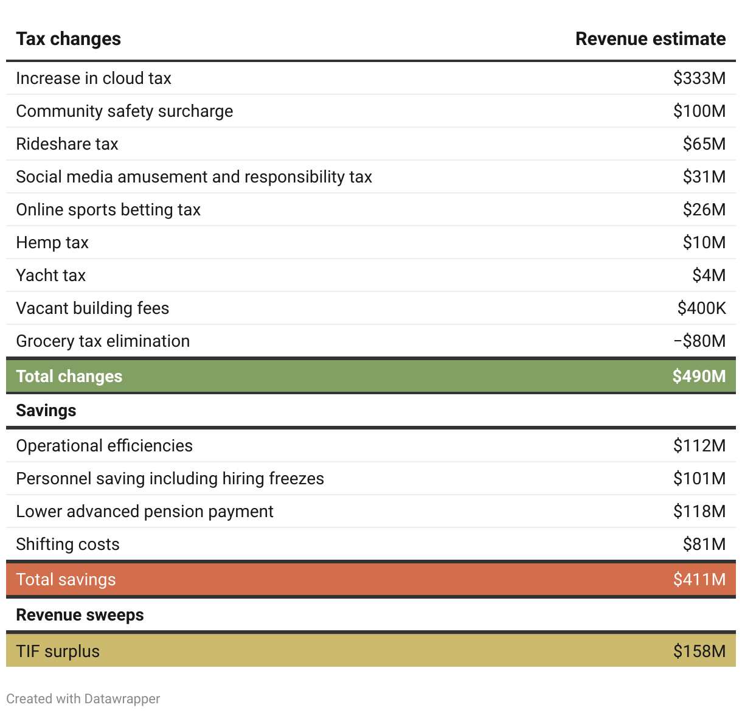742x713 pixels.
Task: Click the Rideshare tax row label
Action: coord(67,144)
